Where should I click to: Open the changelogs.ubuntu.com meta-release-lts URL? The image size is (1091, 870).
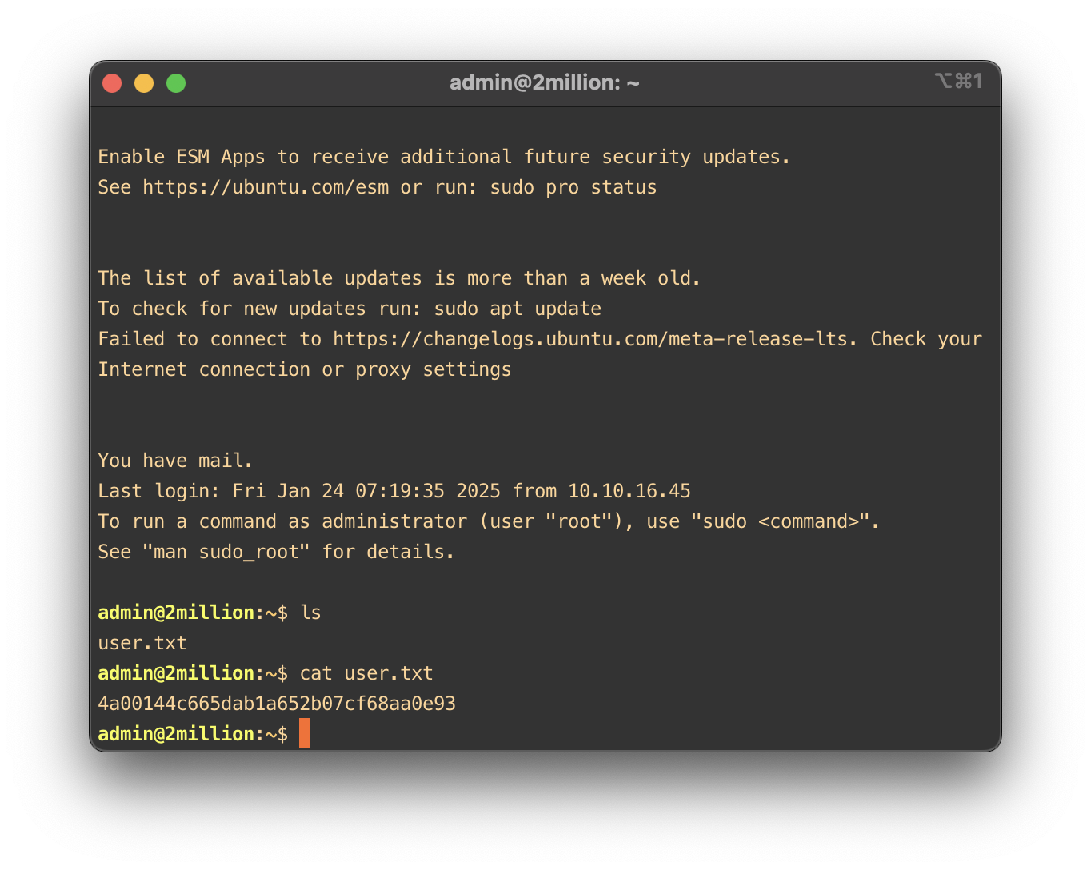pyautogui.click(x=590, y=339)
